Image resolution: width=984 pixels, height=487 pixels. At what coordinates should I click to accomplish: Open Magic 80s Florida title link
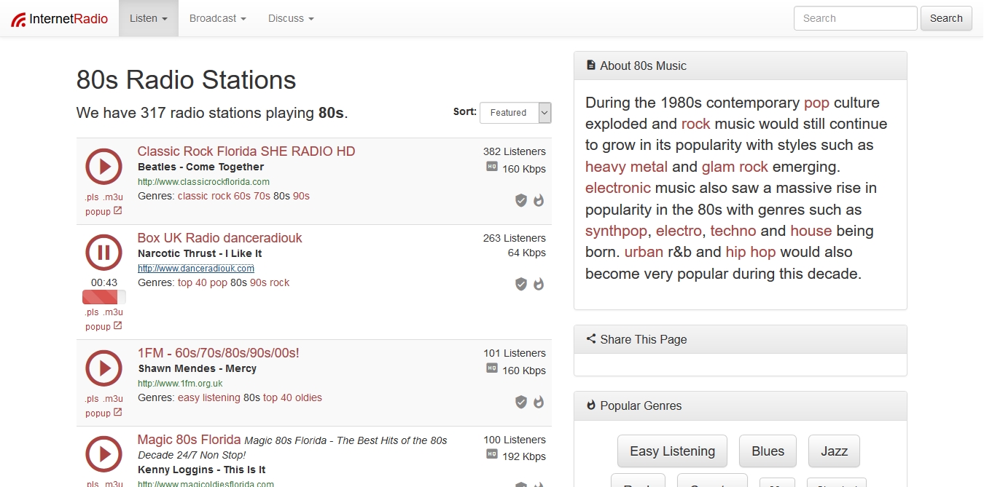coord(189,440)
